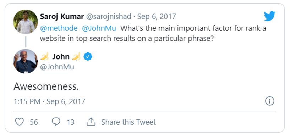Click the Twitter bird logo
Image resolution: width=290 pixels, height=134 pixels.
269,16
